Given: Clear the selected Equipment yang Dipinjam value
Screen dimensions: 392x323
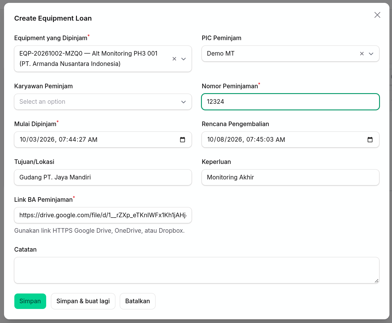Looking at the screenshot, I should (x=174, y=59).
